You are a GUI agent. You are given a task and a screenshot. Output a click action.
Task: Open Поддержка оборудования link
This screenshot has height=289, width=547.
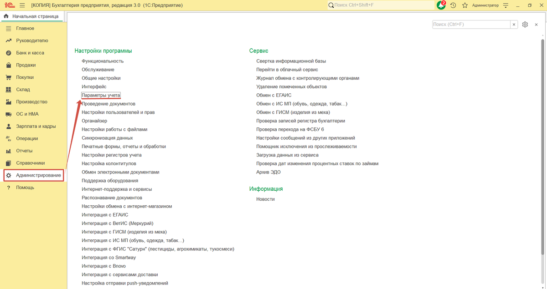tap(110, 181)
